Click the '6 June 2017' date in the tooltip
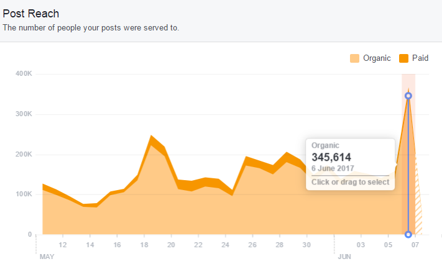The width and height of the screenshot is (442, 264). (x=333, y=170)
